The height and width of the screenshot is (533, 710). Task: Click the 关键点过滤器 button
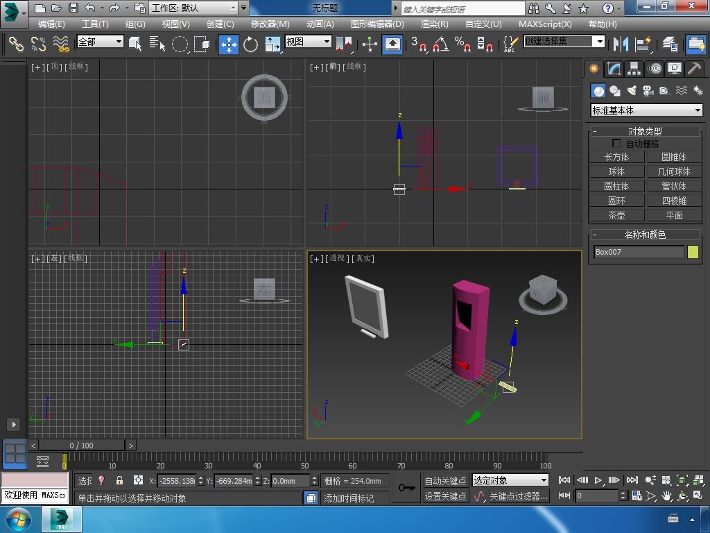tap(519, 496)
